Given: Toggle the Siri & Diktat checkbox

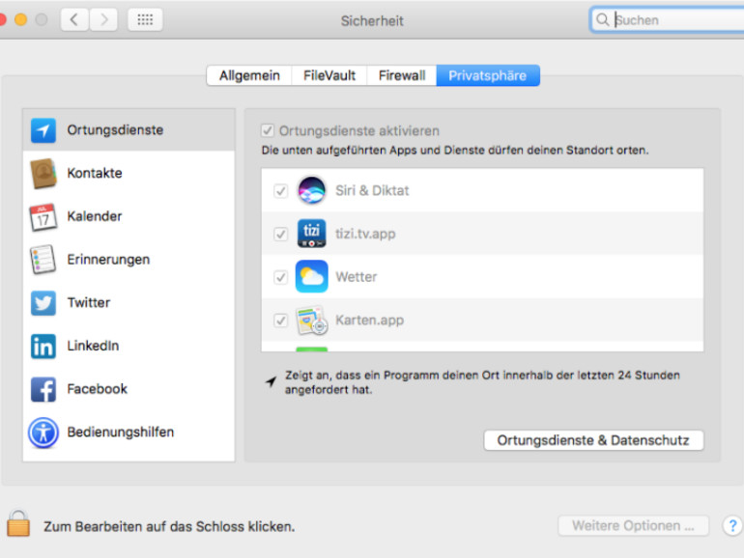Looking at the screenshot, I should [x=281, y=191].
